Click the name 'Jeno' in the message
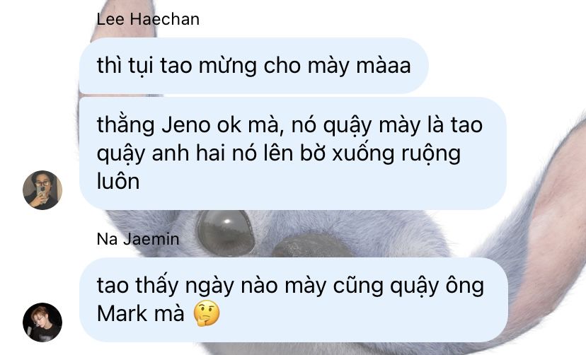The height and width of the screenshot is (355, 586). point(185,124)
